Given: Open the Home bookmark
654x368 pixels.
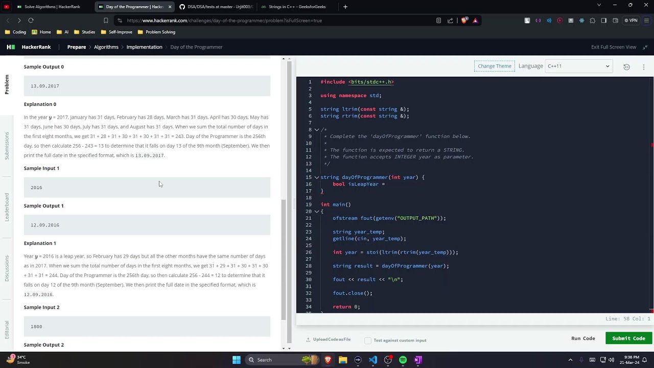Looking at the screenshot, I should [x=41, y=32].
